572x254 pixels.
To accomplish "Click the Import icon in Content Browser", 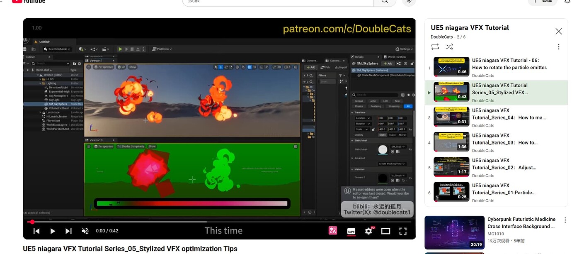I will tap(341, 67).
